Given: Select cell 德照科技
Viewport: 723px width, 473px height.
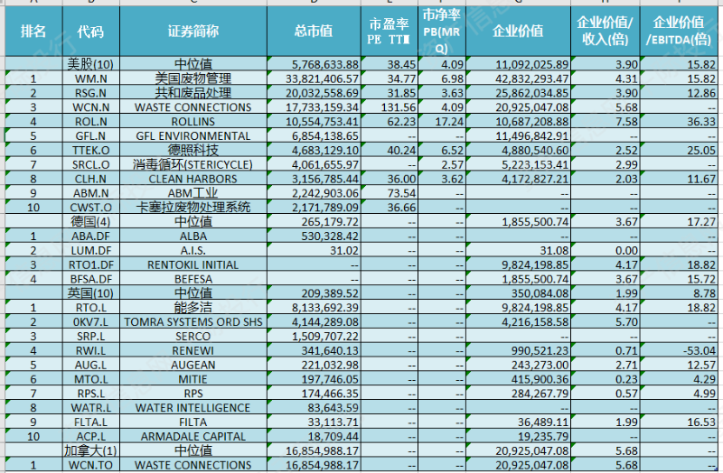Looking at the screenshot, I should tap(193, 150).
